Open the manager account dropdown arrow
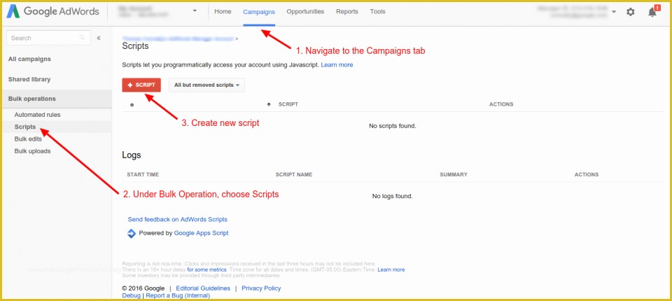This screenshot has height=301, width=672. point(614,12)
